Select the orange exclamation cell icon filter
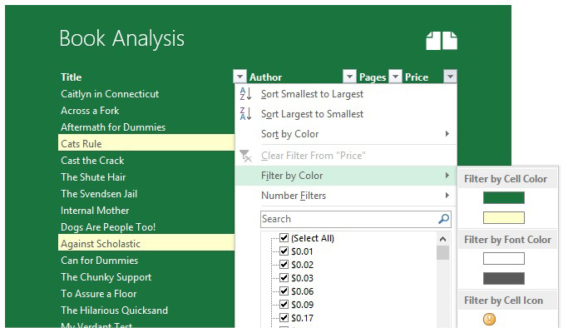This screenshot has height=328, width=568. (489, 319)
